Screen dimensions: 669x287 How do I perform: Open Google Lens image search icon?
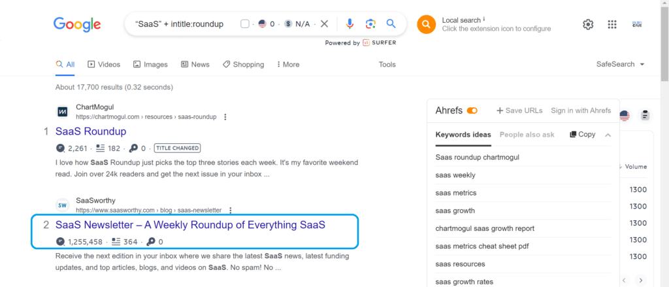370,24
